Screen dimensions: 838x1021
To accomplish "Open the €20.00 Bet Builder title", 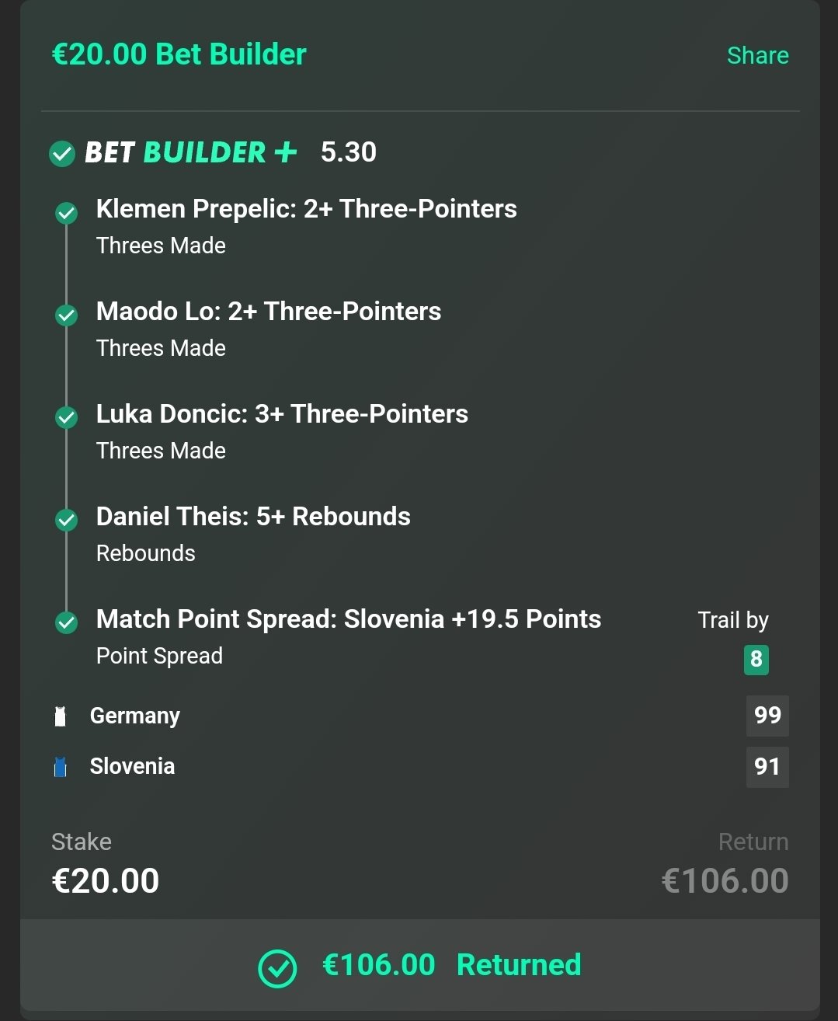I will 179,54.
